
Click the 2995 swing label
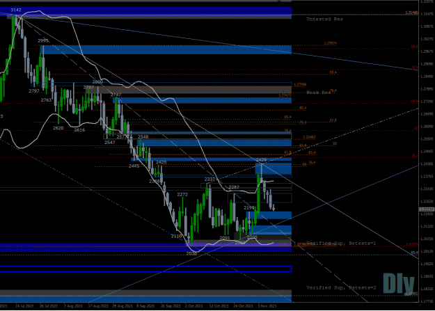tap(43, 41)
